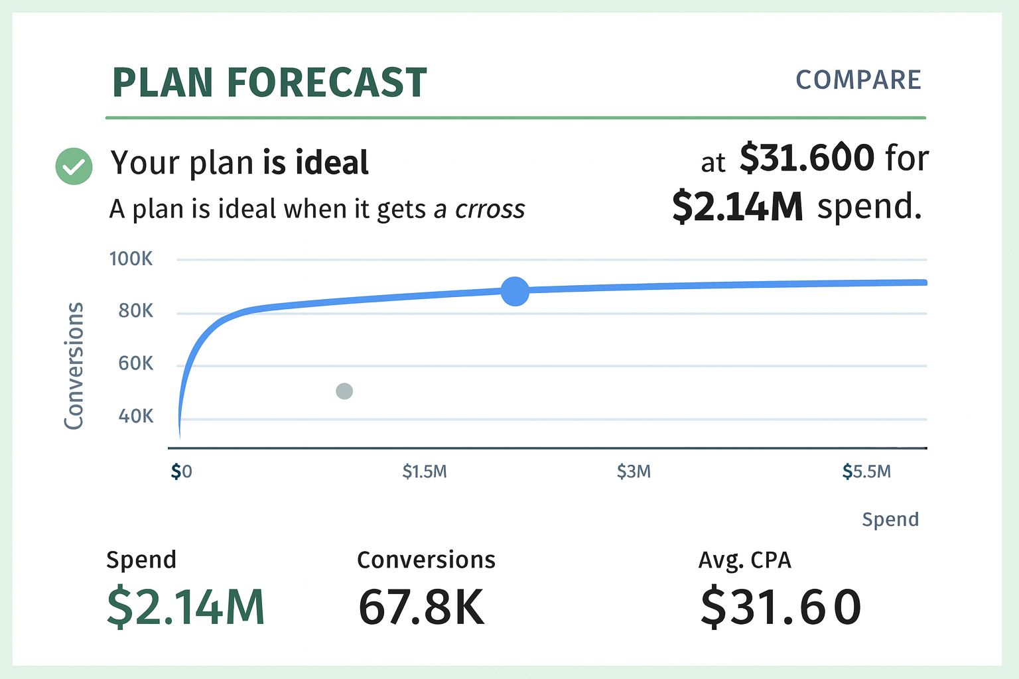The height and width of the screenshot is (679, 1019).
Task: Click the 60K conversions axis label
Action: pyautogui.click(x=135, y=363)
